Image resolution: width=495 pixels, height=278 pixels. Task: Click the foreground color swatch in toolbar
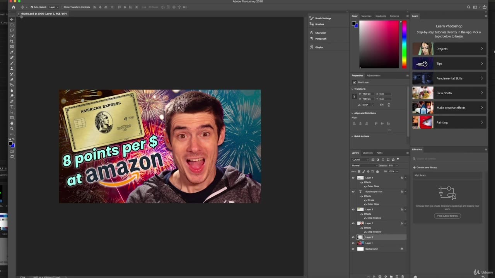[x=10, y=143]
